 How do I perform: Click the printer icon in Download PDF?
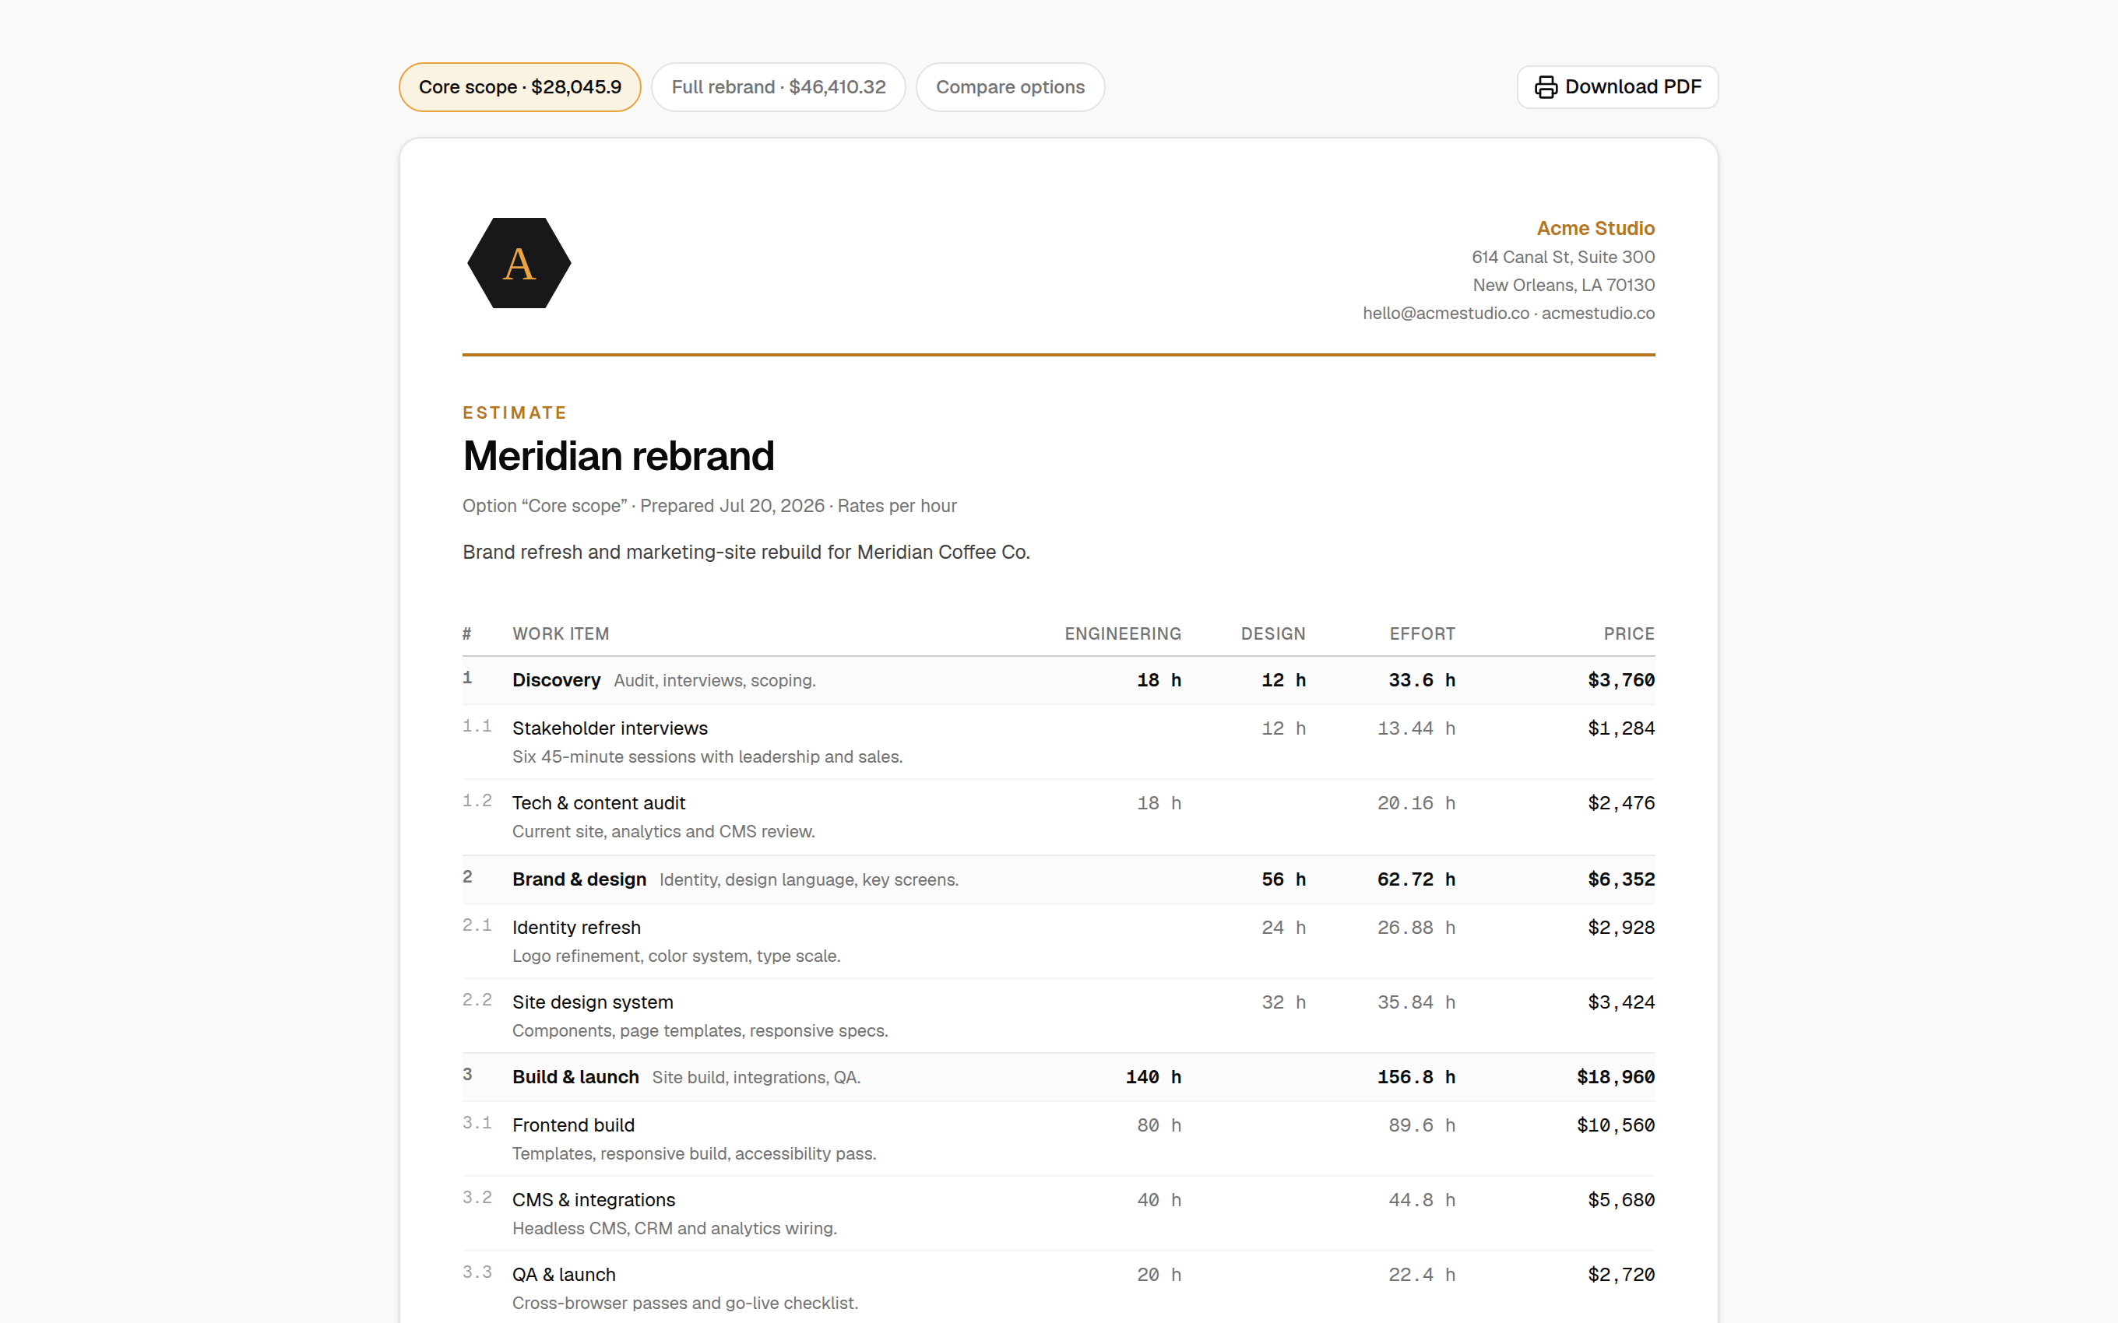tap(1546, 87)
